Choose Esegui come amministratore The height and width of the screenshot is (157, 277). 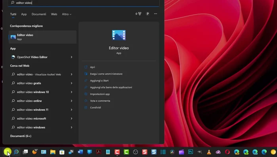tap(106, 74)
